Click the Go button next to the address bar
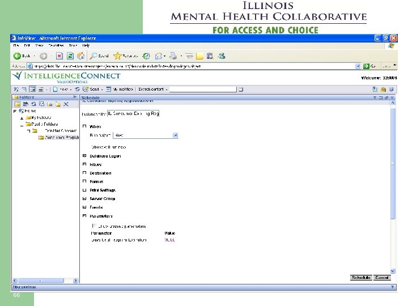 (369, 66)
